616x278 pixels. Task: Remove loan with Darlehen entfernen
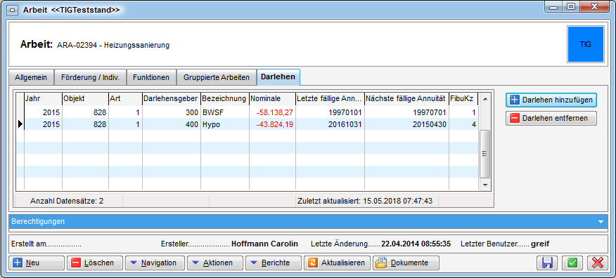click(551, 118)
